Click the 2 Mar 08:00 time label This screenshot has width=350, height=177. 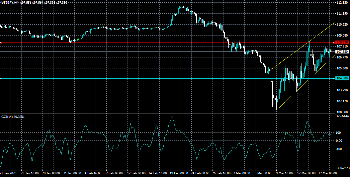coord(242,173)
